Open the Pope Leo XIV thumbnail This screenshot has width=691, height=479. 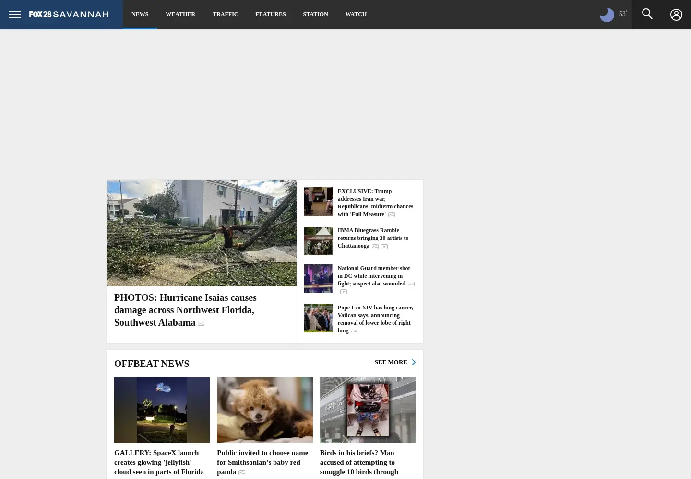pos(318,318)
